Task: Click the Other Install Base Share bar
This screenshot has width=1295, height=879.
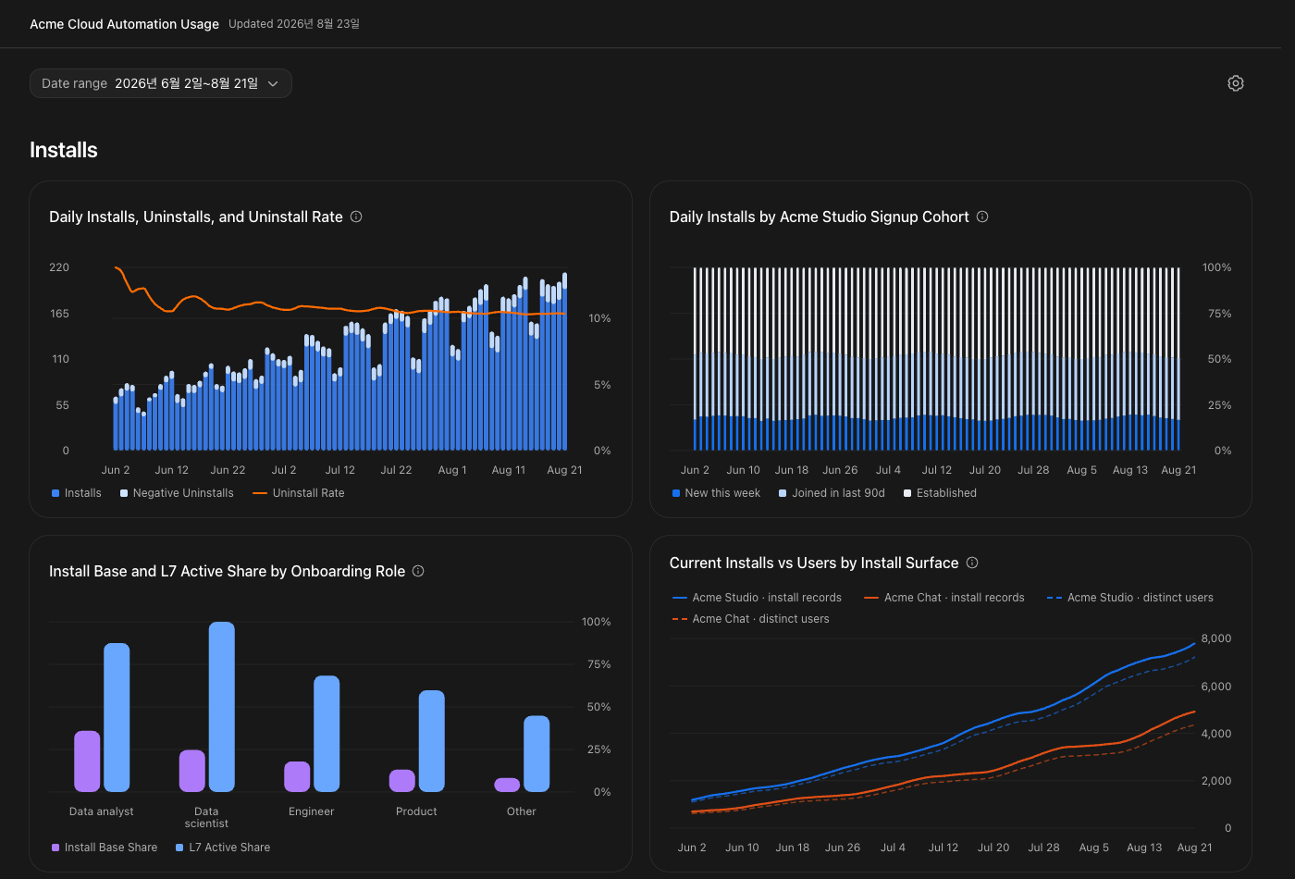Action: point(507,785)
